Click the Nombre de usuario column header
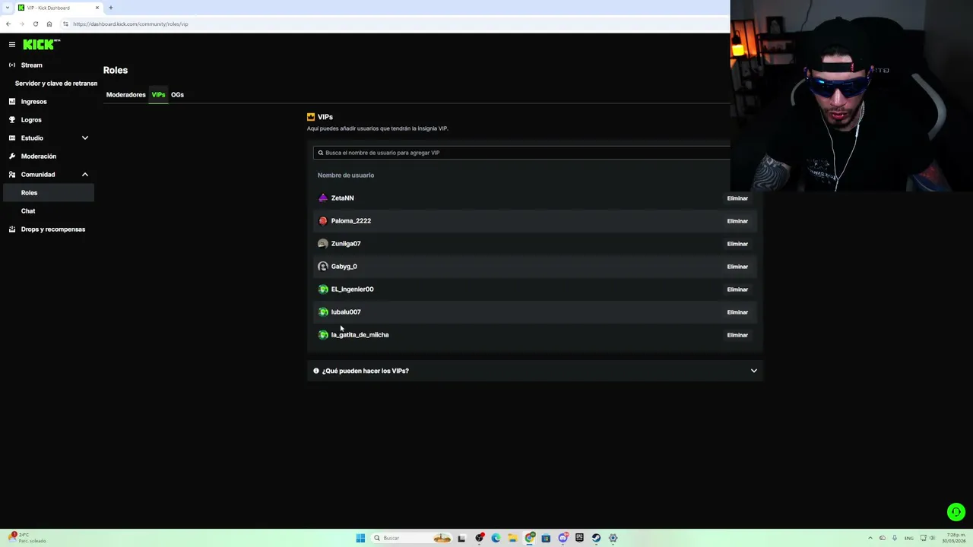Screen dimensions: 973x547 [x=346, y=175]
